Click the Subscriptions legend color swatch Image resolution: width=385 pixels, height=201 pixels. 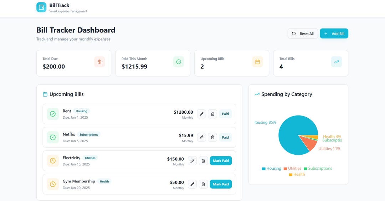pos(306,169)
